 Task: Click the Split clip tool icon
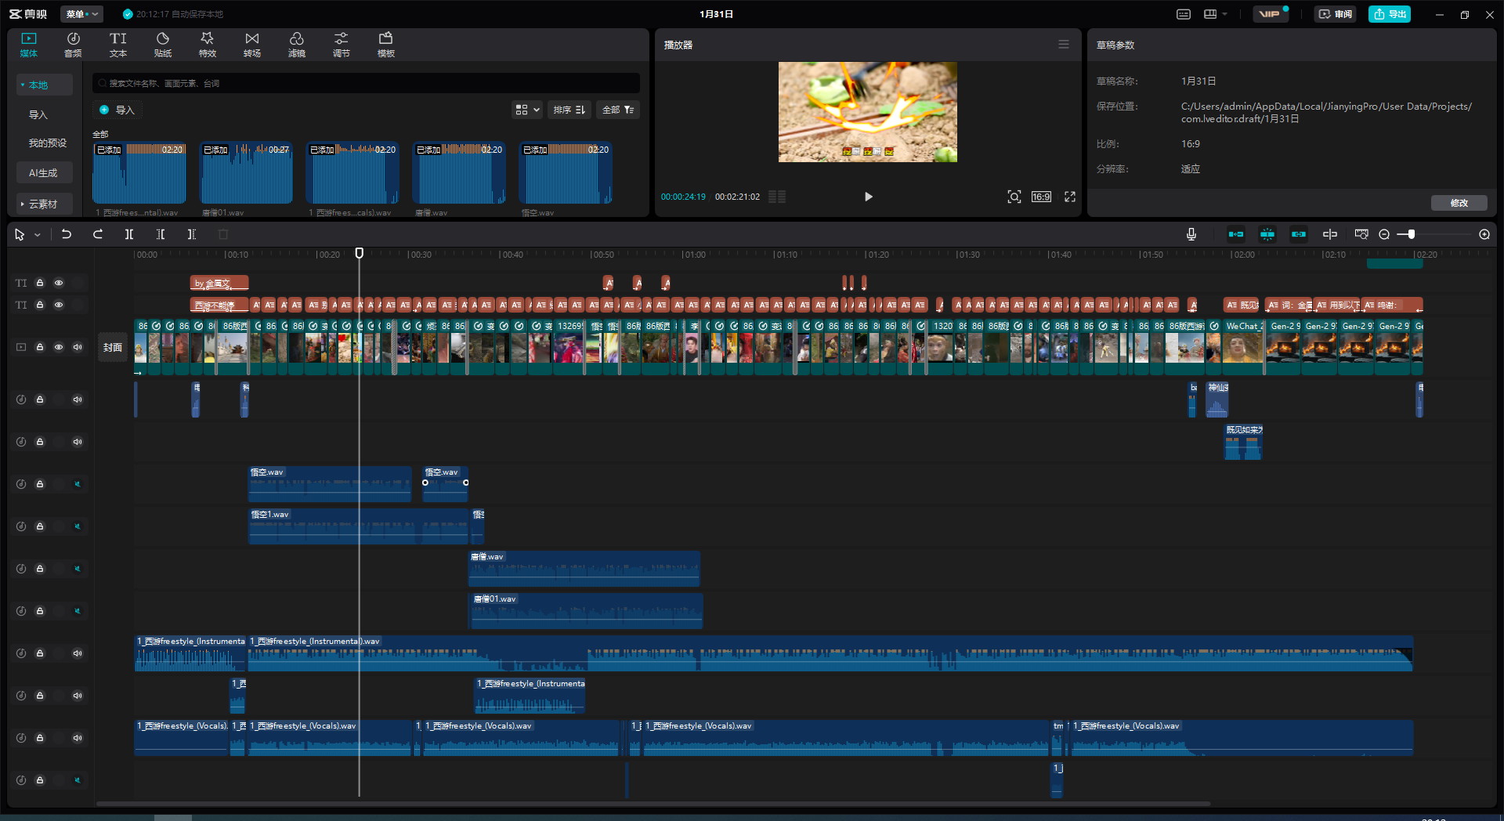click(x=129, y=234)
